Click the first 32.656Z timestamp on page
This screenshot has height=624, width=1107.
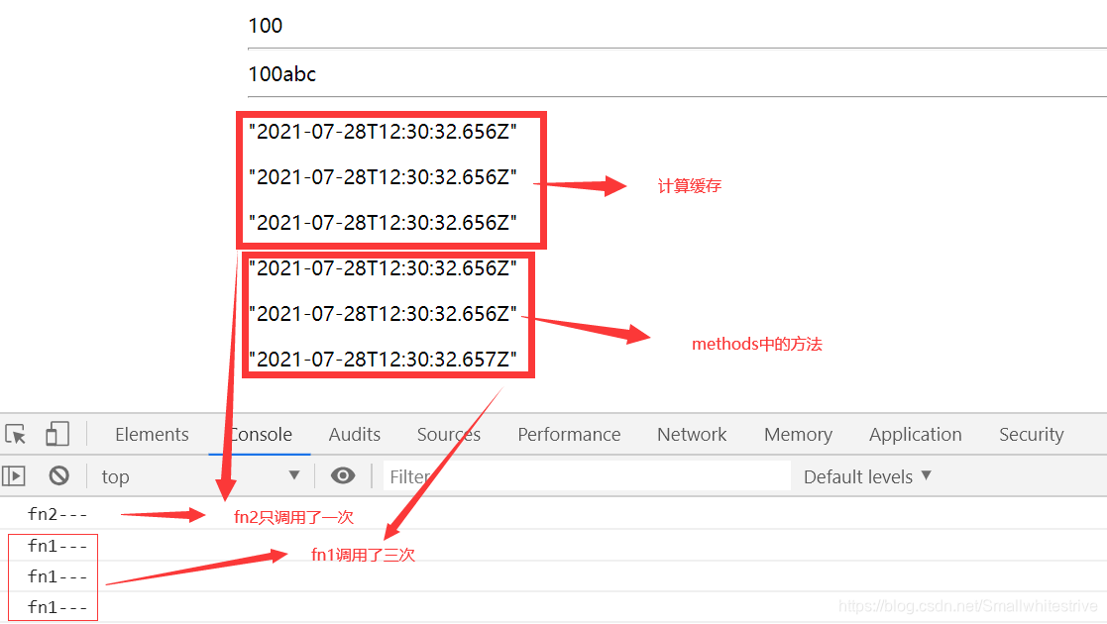(x=383, y=132)
